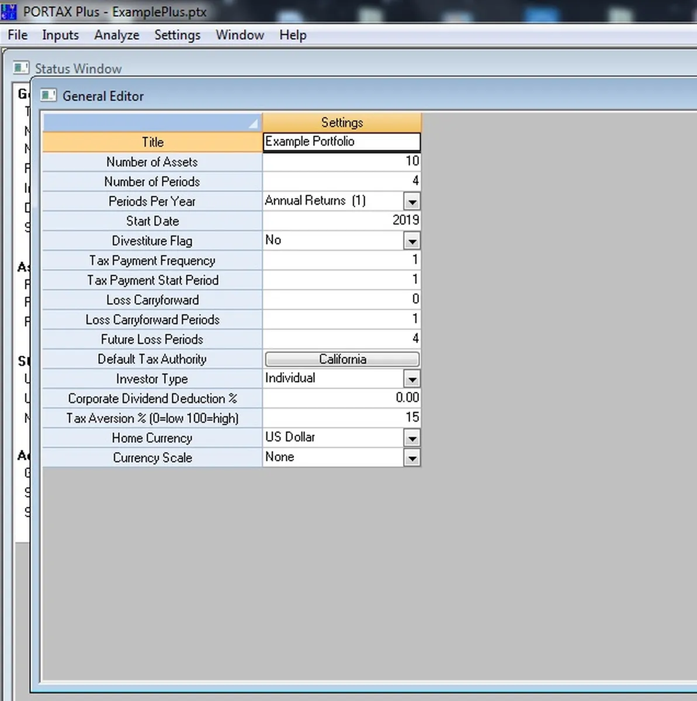The image size is (697, 701).
Task: Select the Tax Aversion % value 15
Action: pyautogui.click(x=342, y=418)
